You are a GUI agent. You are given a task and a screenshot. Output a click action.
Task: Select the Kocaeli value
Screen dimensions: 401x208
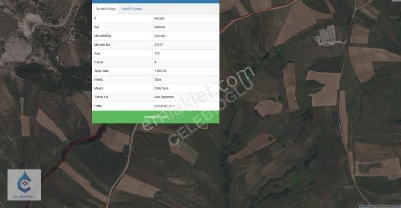(x=159, y=19)
